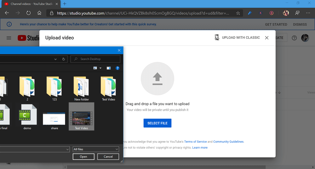Click the Learn more link
Screen dimensions: 315x169
coord(200,148)
